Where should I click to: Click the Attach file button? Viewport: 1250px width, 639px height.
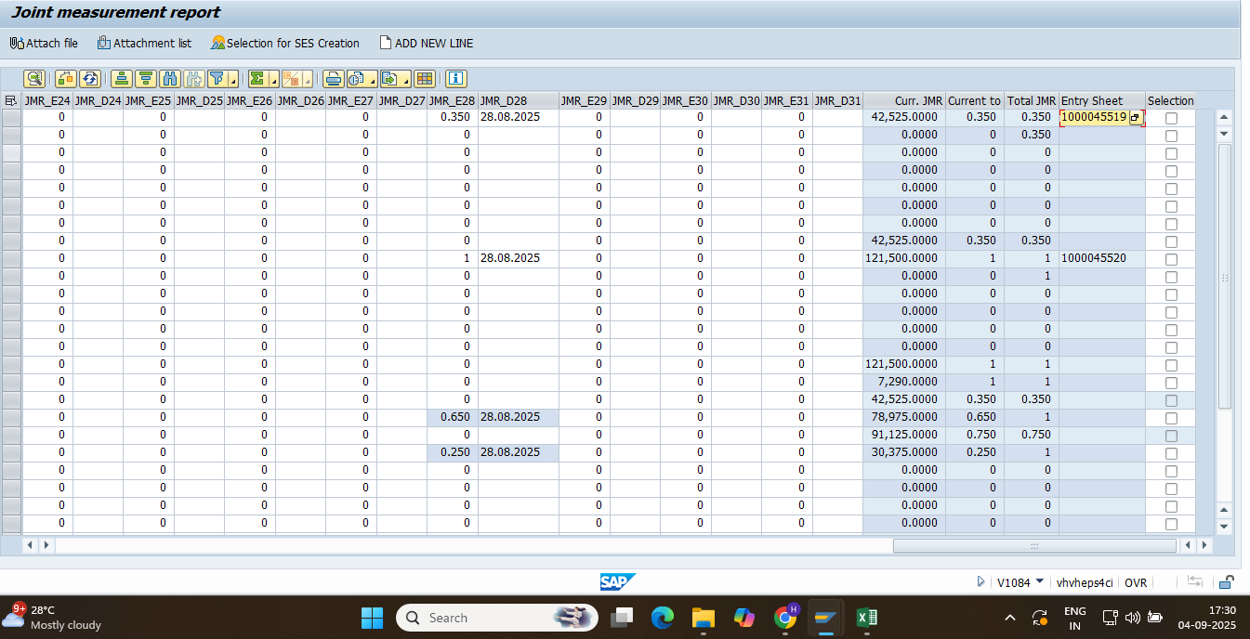(44, 43)
